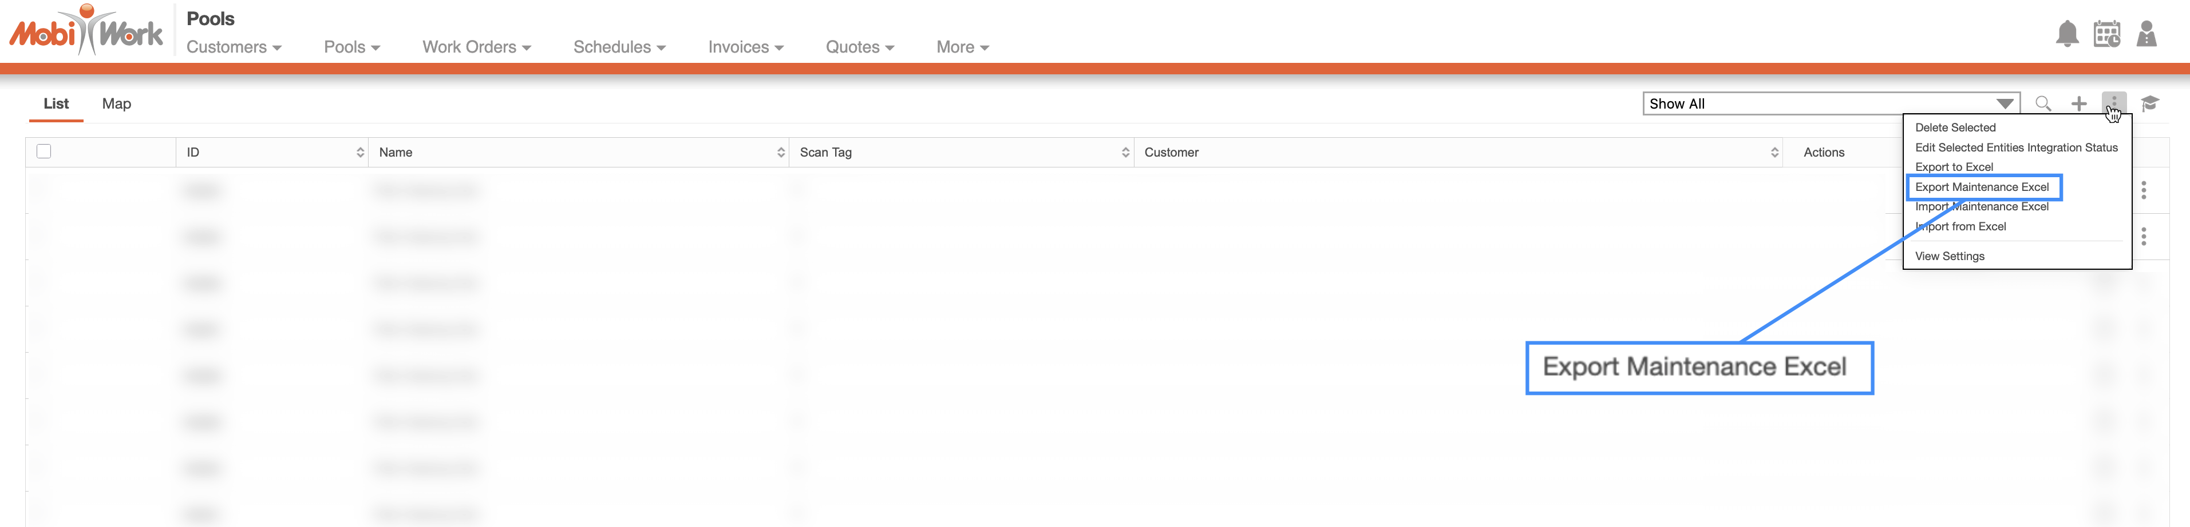Select View Settings in the menu
Screen dimensions: 2190x527
1950,256
